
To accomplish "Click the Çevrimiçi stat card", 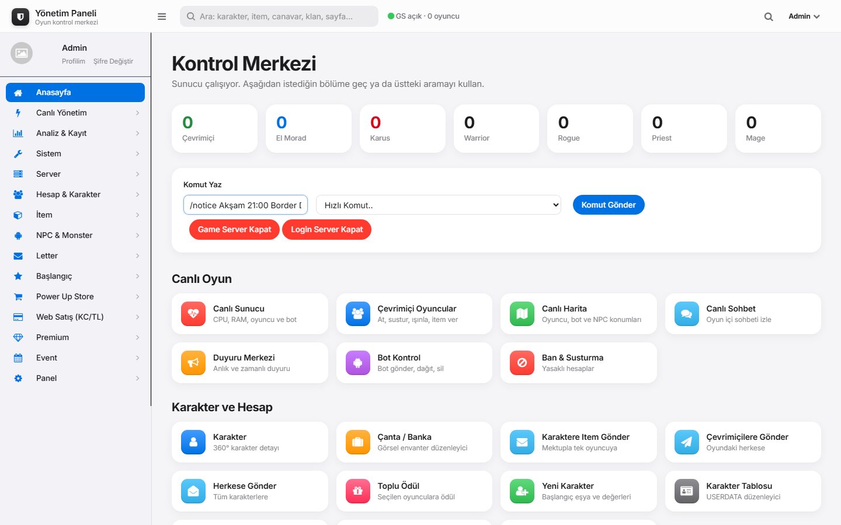I will click(x=214, y=129).
